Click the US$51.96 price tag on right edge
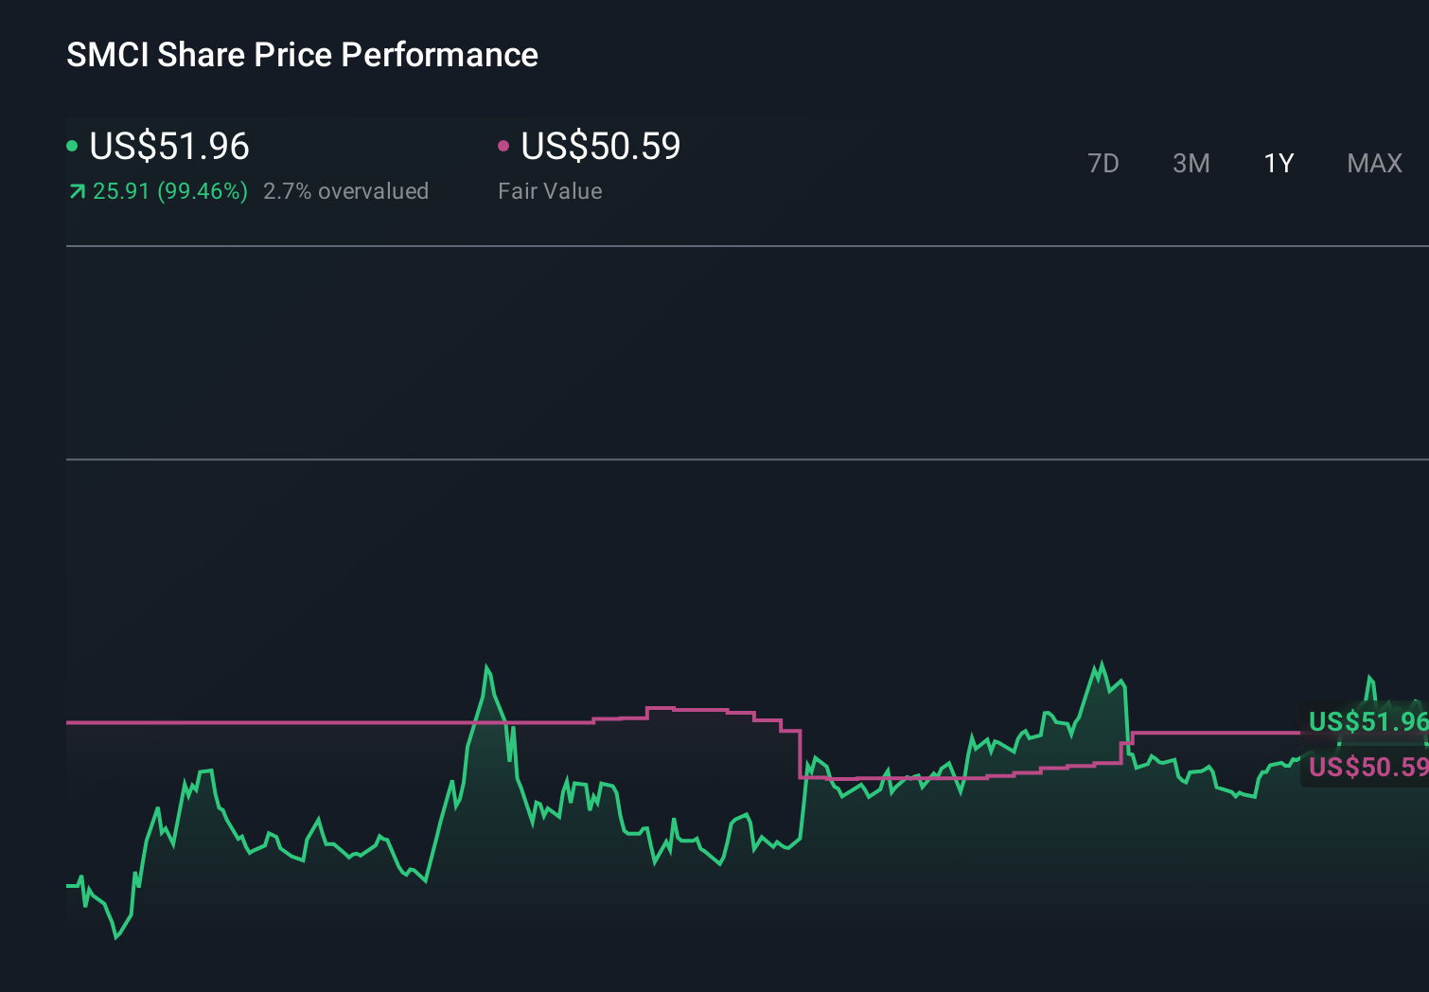This screenshot has height=992, width=1429. [x=1367, y=722]
